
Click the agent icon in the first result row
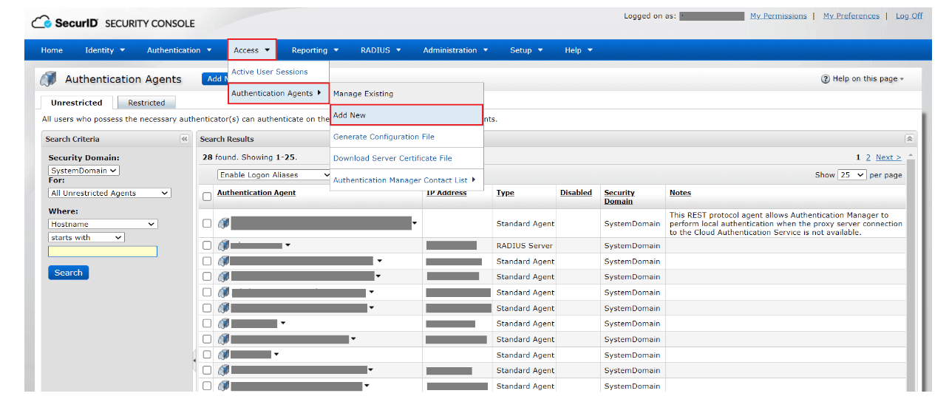click(x=224, y=223)
